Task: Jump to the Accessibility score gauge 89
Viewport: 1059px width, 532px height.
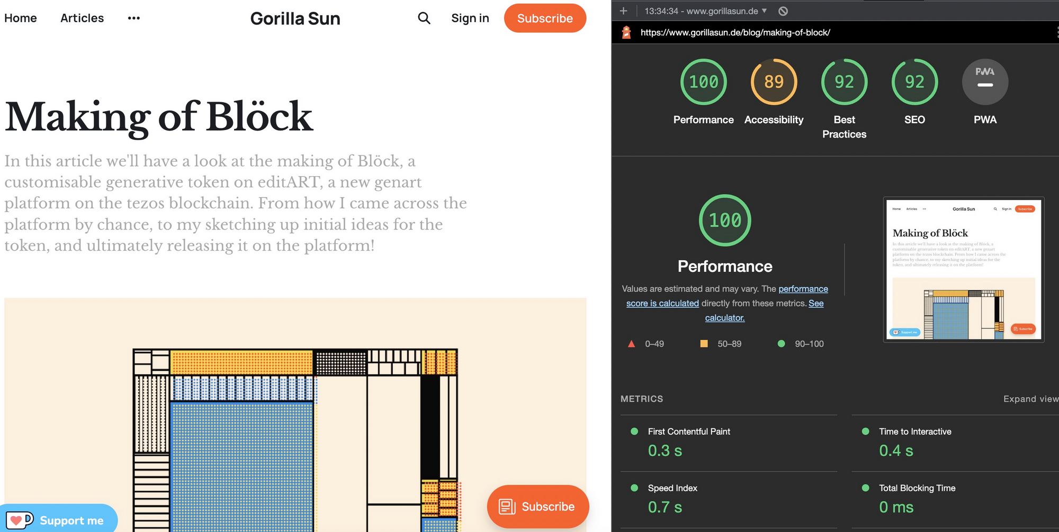Action: coord(774,82)
